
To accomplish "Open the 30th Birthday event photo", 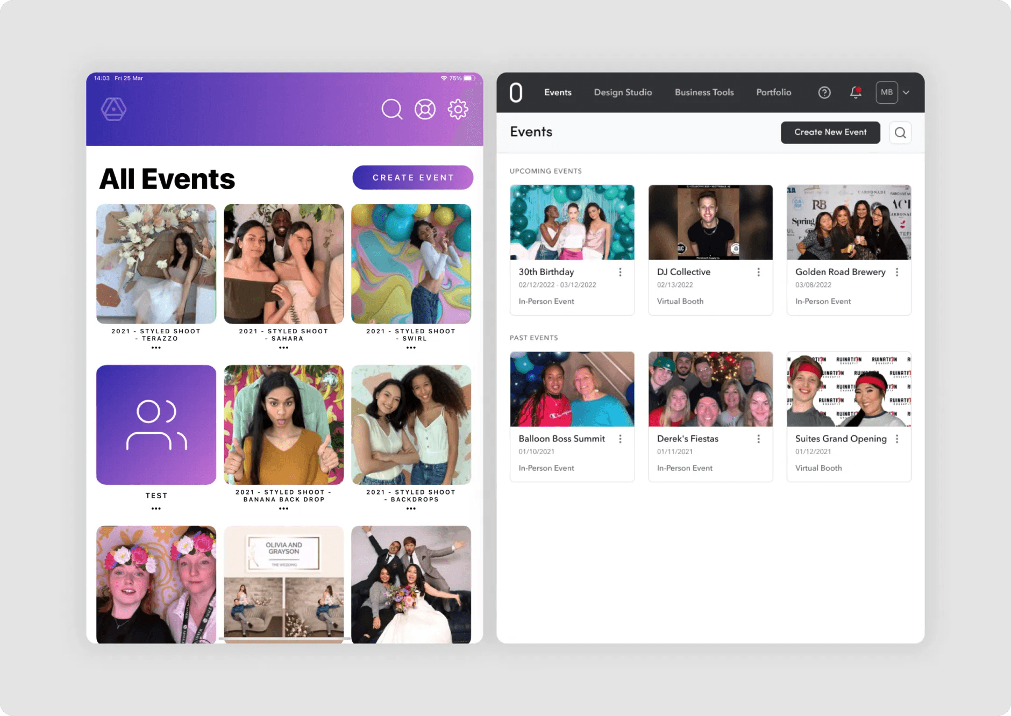I will click(x=572, y=223).
